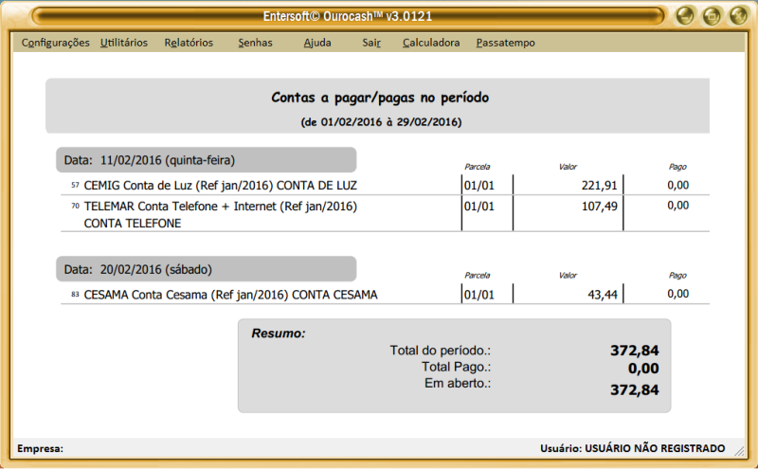Image resolution: width=758 pixels, height=469 pixels.
Task: Open the Relatórios menu
Action: tap(189, 43)
